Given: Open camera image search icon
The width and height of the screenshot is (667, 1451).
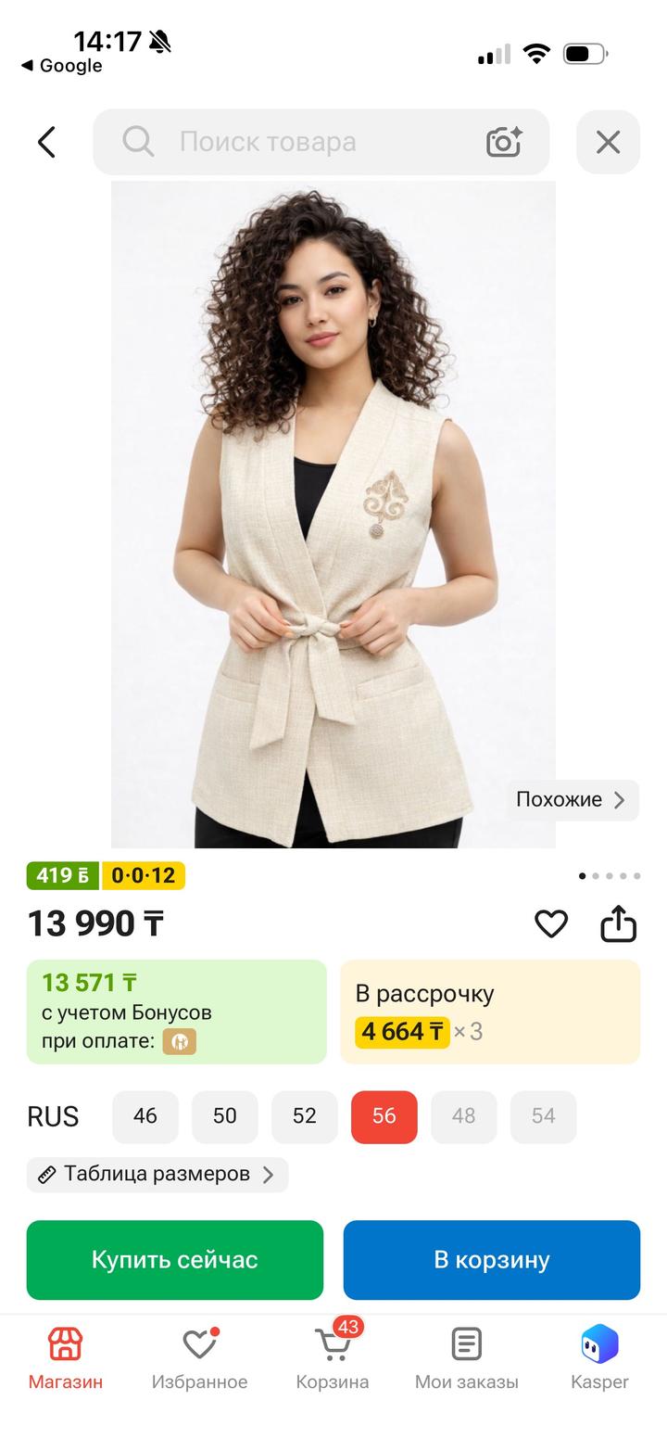Looking at the screenshot, I should (x=504, y=142).
